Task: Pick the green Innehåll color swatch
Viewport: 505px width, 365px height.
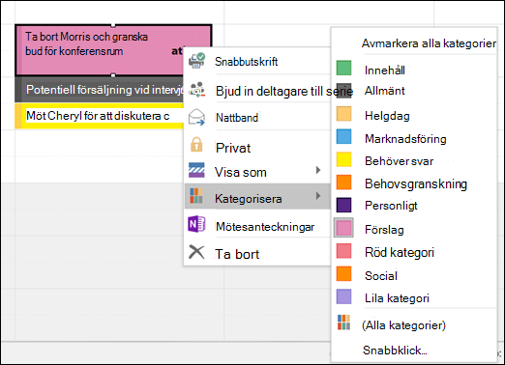Action: 343,69
